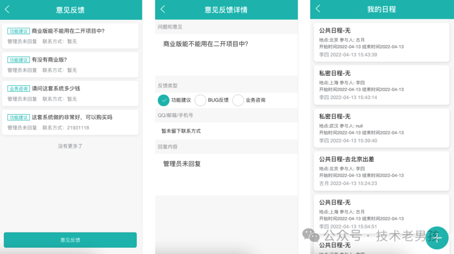Image resolution: width=454 pixels, height=254 pixels.
Task: Go back from 意见反馈详情 screen
Action: click(163, 10)
